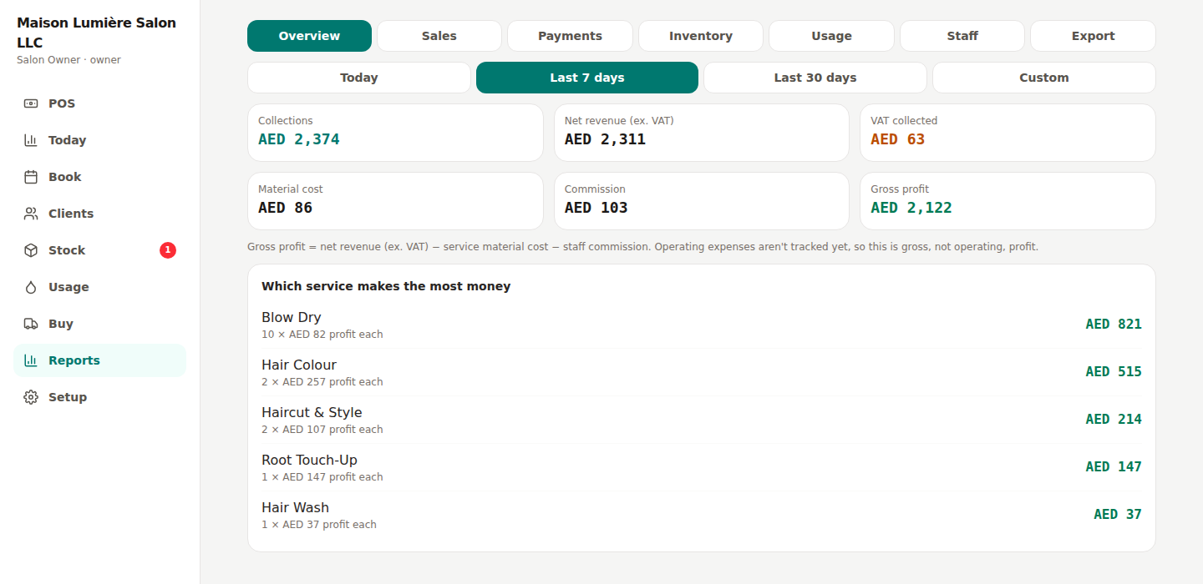This screenshot has width=1203, height=584.
Task: Click the Blow Dry service row
Action: (x=702, y=325)
